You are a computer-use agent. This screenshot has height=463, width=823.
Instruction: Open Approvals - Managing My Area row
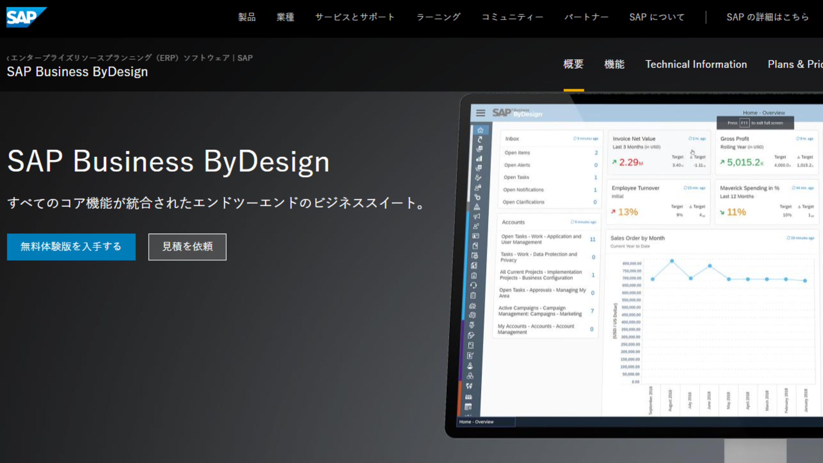(547, 293)
